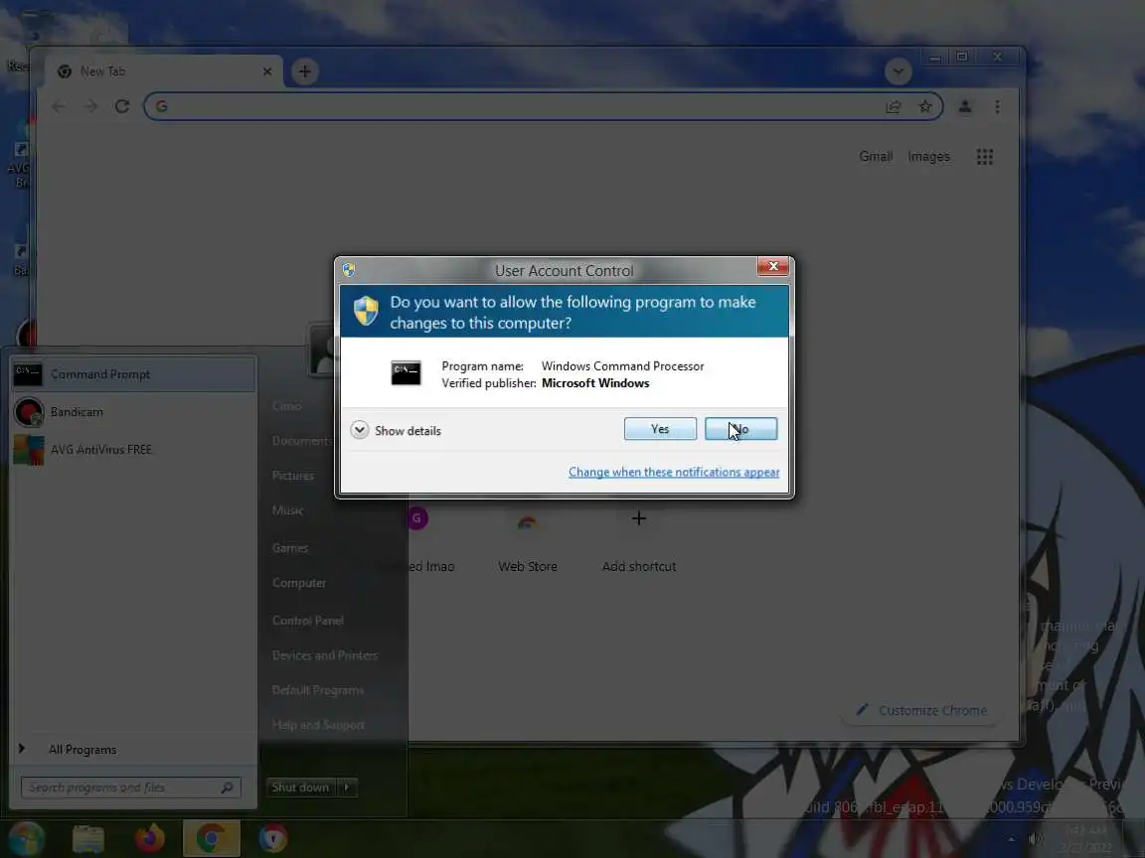Expand Show details in UAC dialog
This screenshot has width=1145, height=858.
[396, 430]
